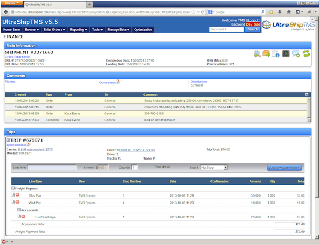Click the comment row dated 10/04/2013 09:59
This screenshot has width=319, height=245.
click(x=156, y=113)
